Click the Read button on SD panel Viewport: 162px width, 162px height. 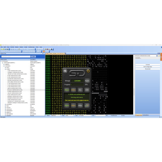point(67,90)
